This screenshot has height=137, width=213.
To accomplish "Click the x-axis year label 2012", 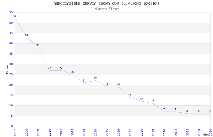I will point(72,133).
